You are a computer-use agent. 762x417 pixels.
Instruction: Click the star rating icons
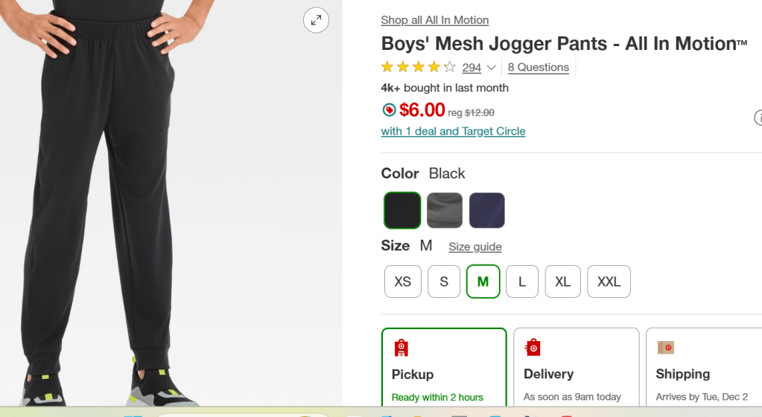[418, 67]
